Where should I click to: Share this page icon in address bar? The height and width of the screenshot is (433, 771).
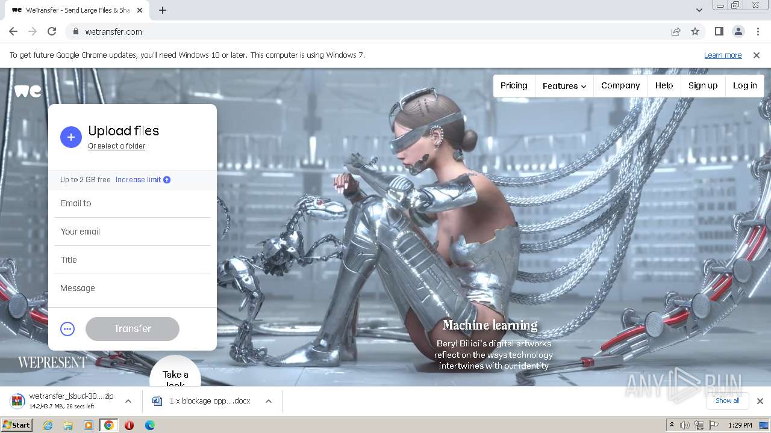(x=676, y=31)
